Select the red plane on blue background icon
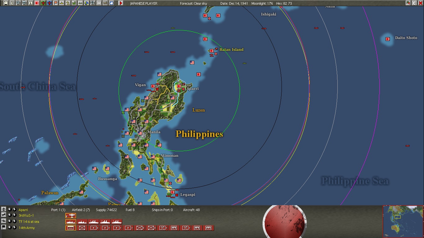 click(x=49, y=3)
